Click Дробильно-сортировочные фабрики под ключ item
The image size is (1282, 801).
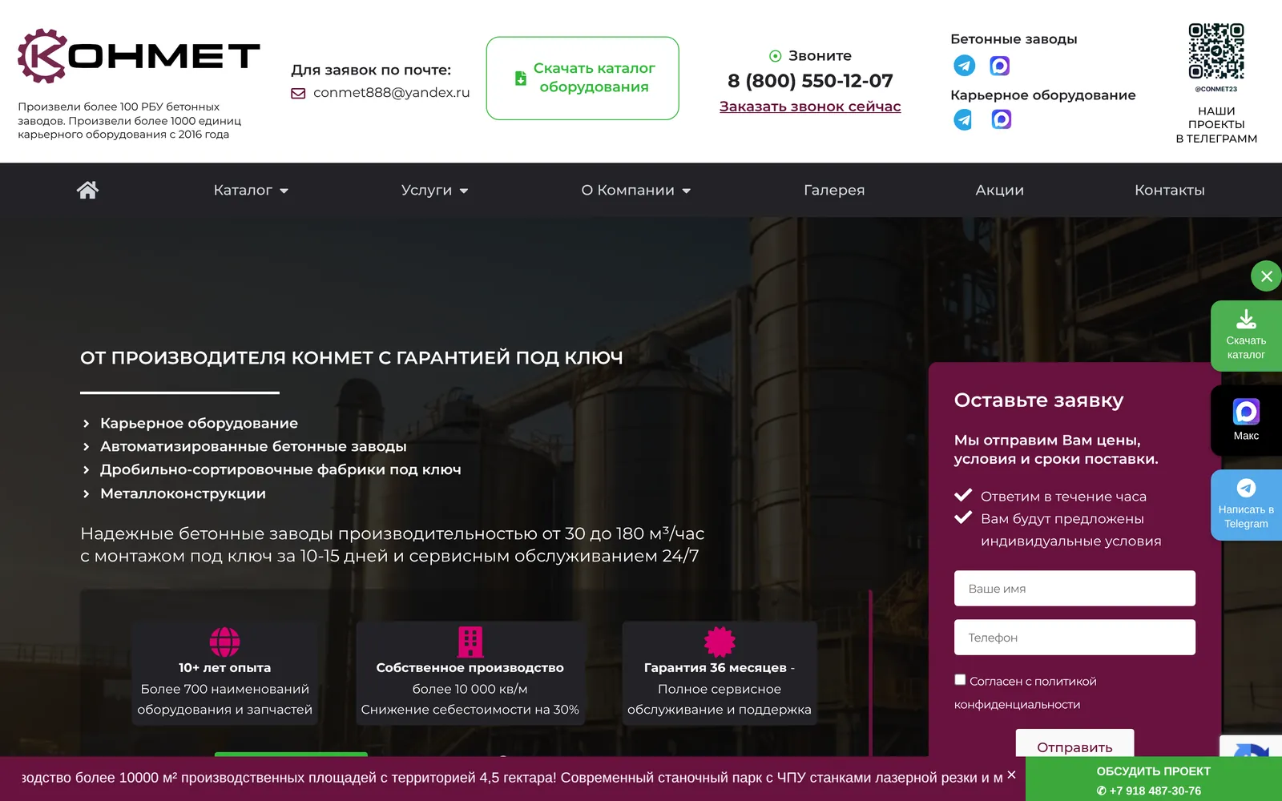[280, 469]
